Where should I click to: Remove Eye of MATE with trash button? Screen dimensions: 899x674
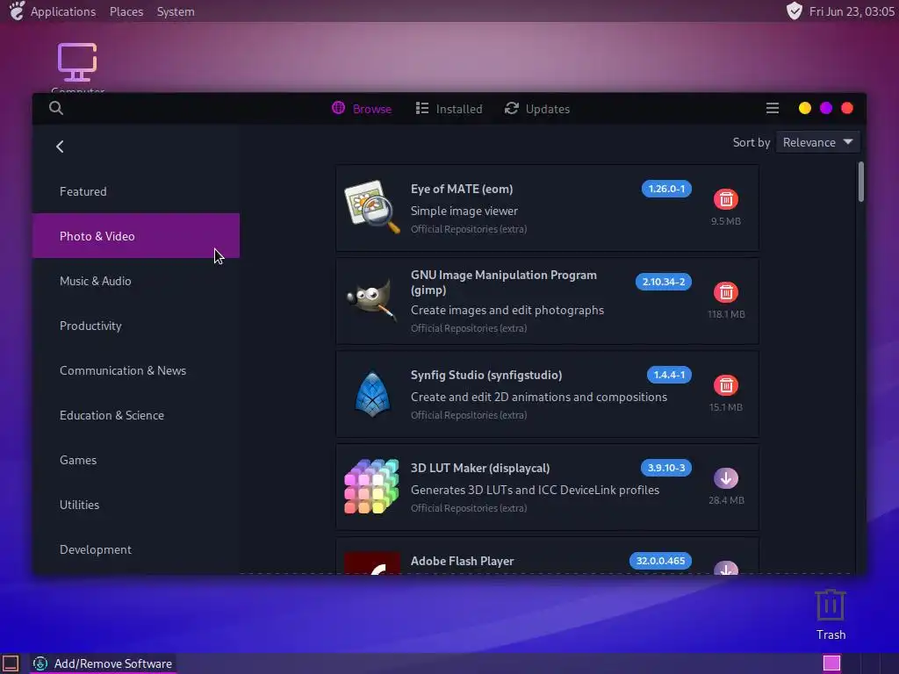click(726, 199)
